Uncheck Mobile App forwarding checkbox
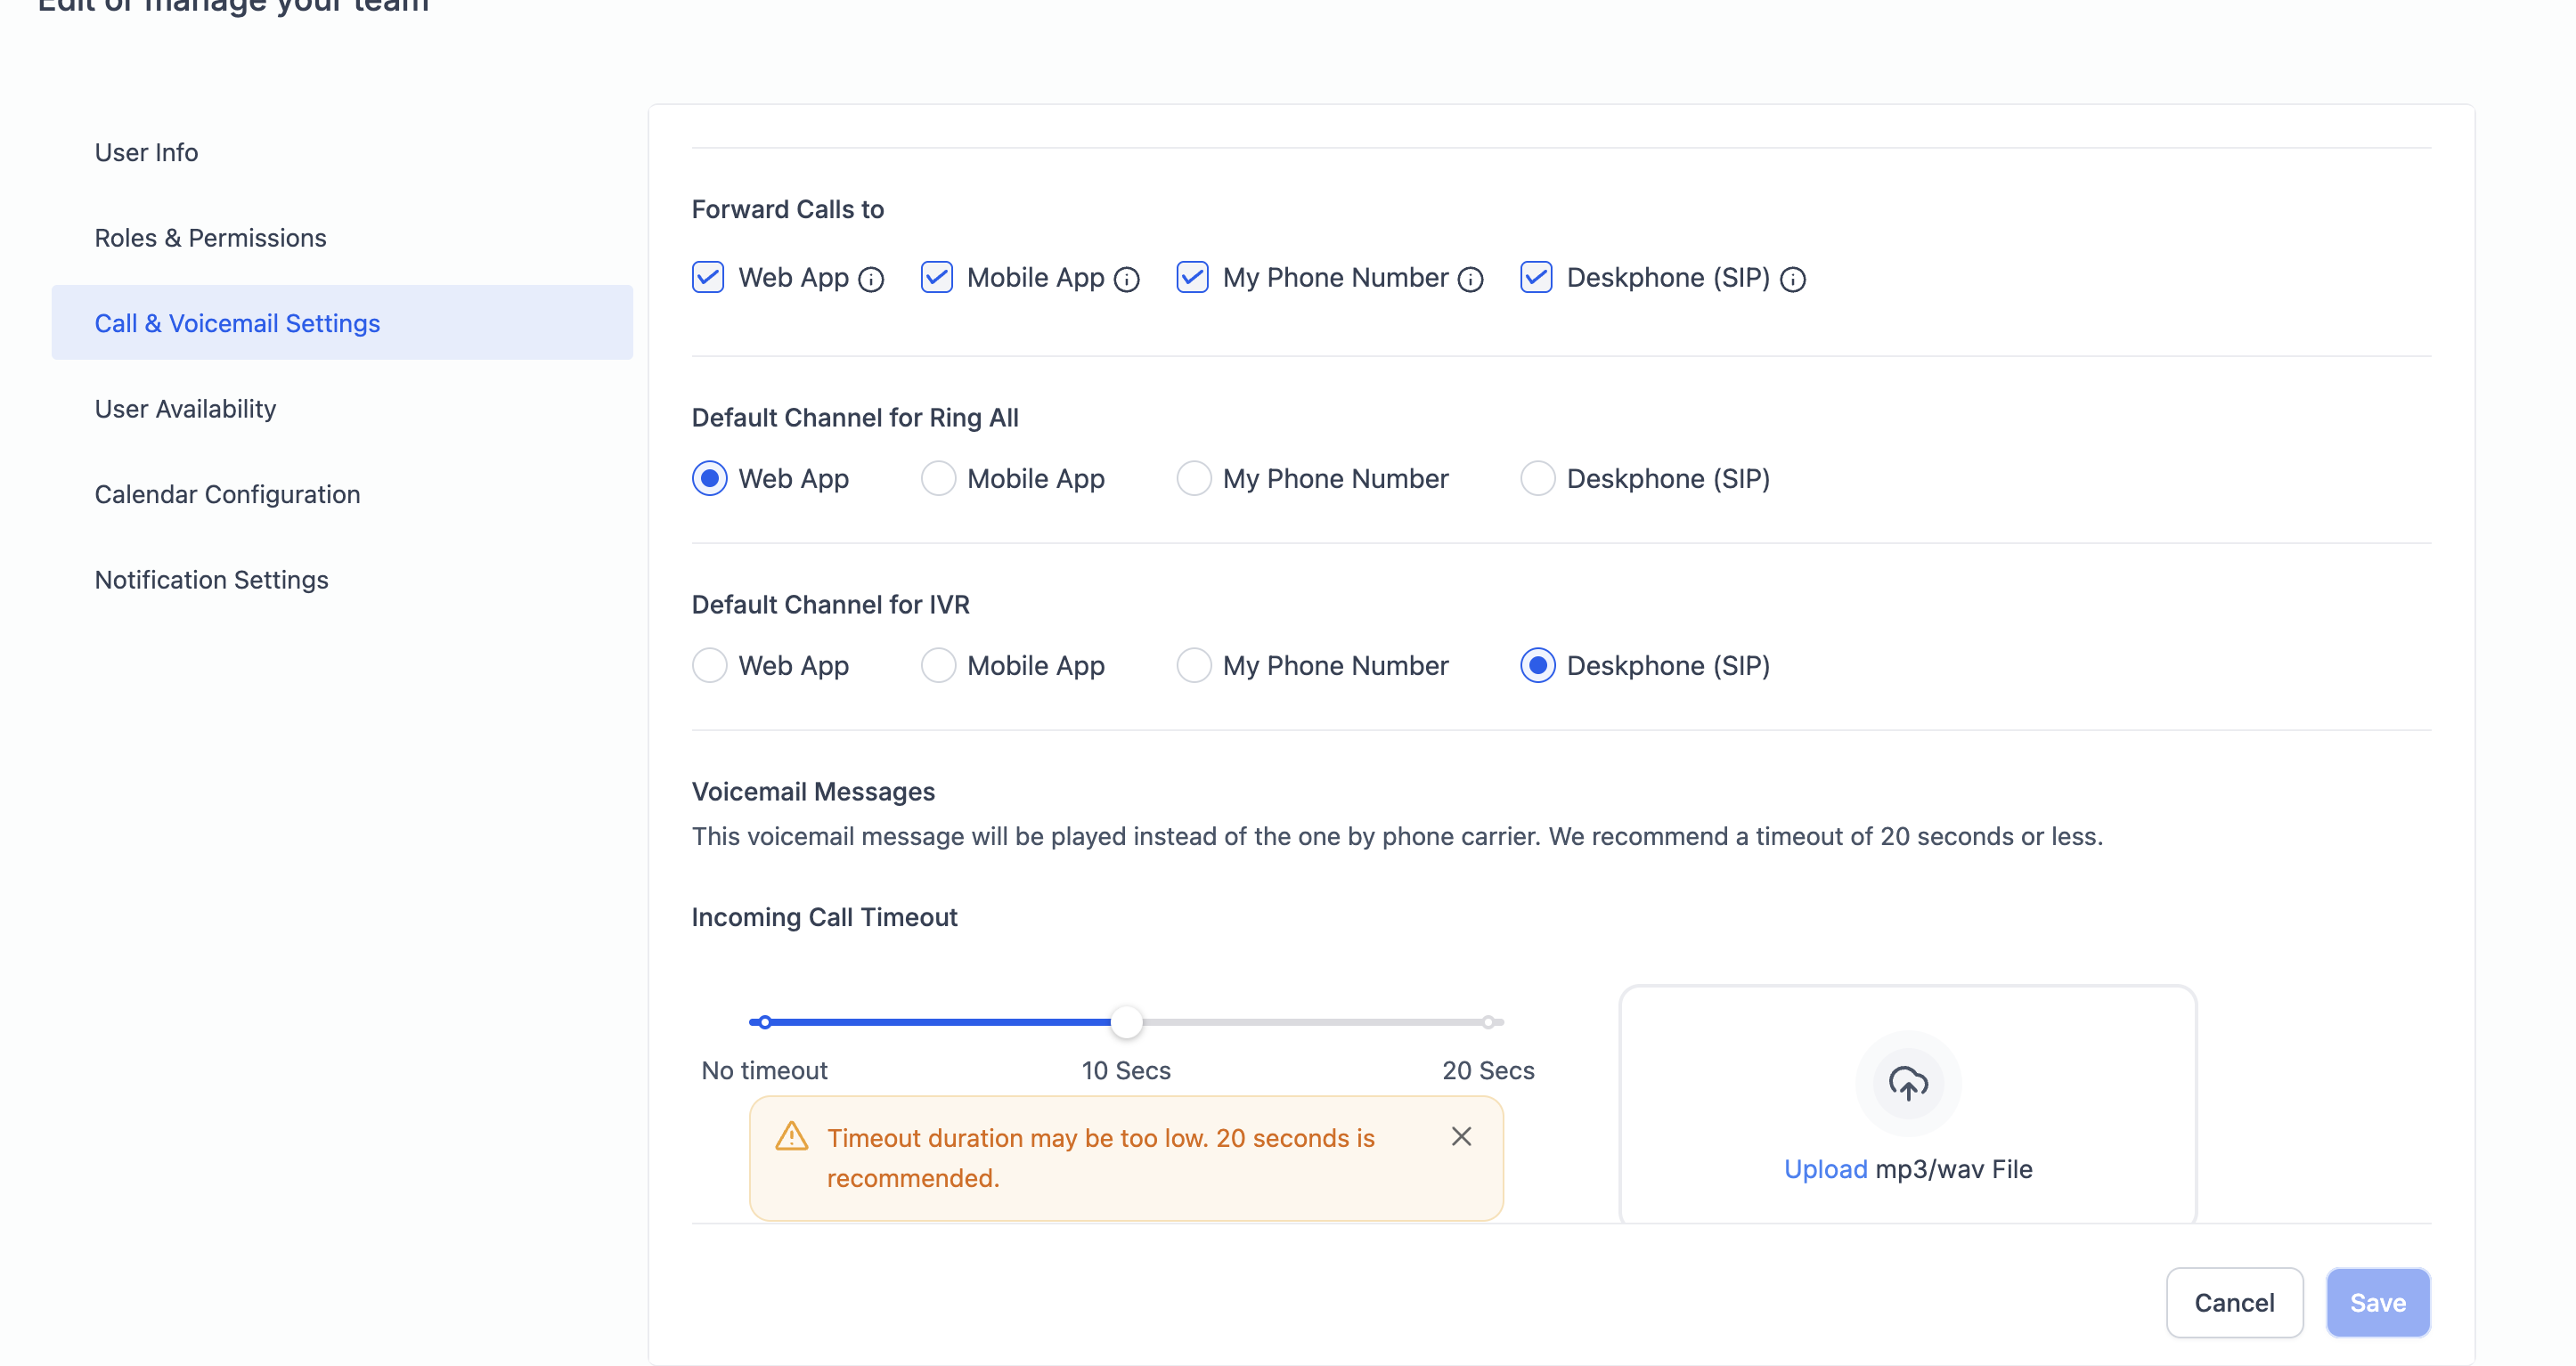 point(936,277)
